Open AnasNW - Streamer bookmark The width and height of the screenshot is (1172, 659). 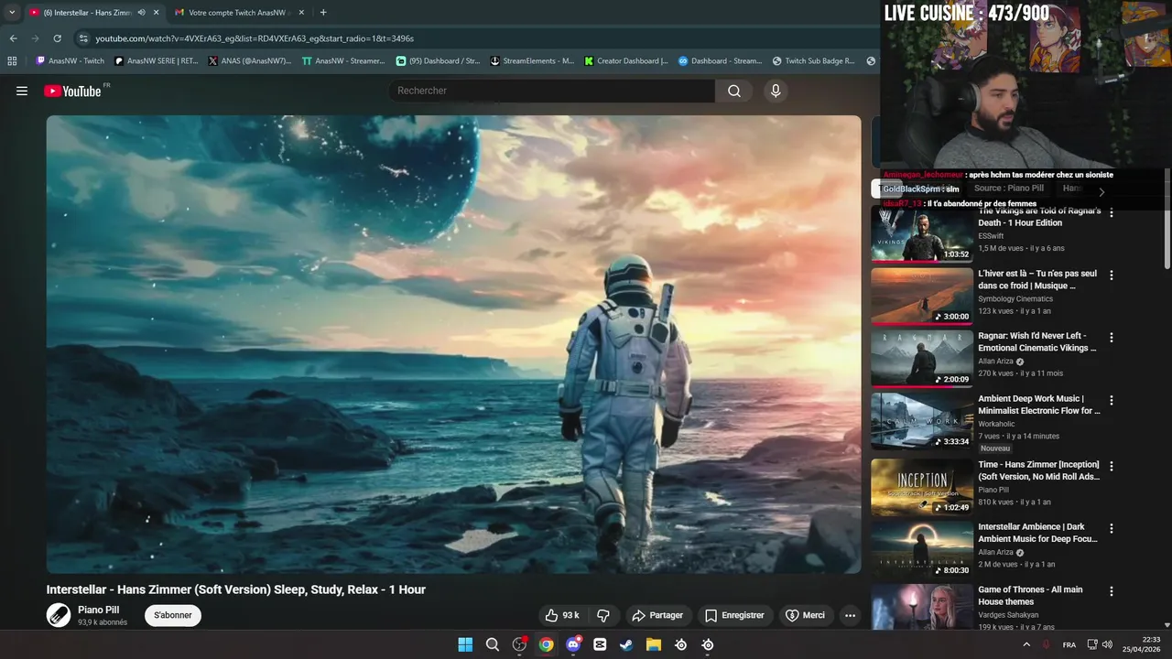(x=343, y=61)
